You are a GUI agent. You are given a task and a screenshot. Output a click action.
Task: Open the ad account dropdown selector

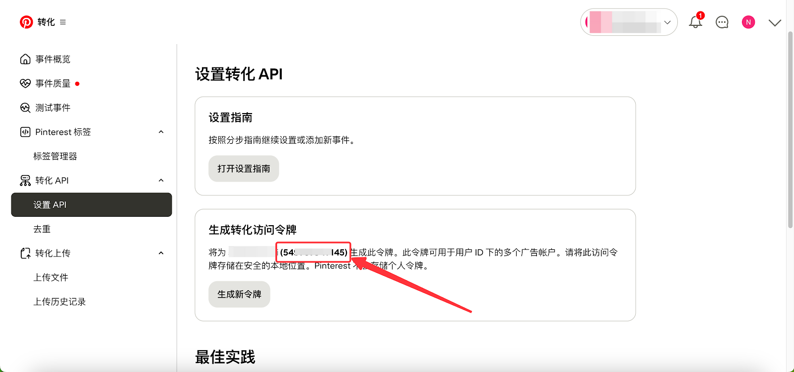(x=629, y=22)
